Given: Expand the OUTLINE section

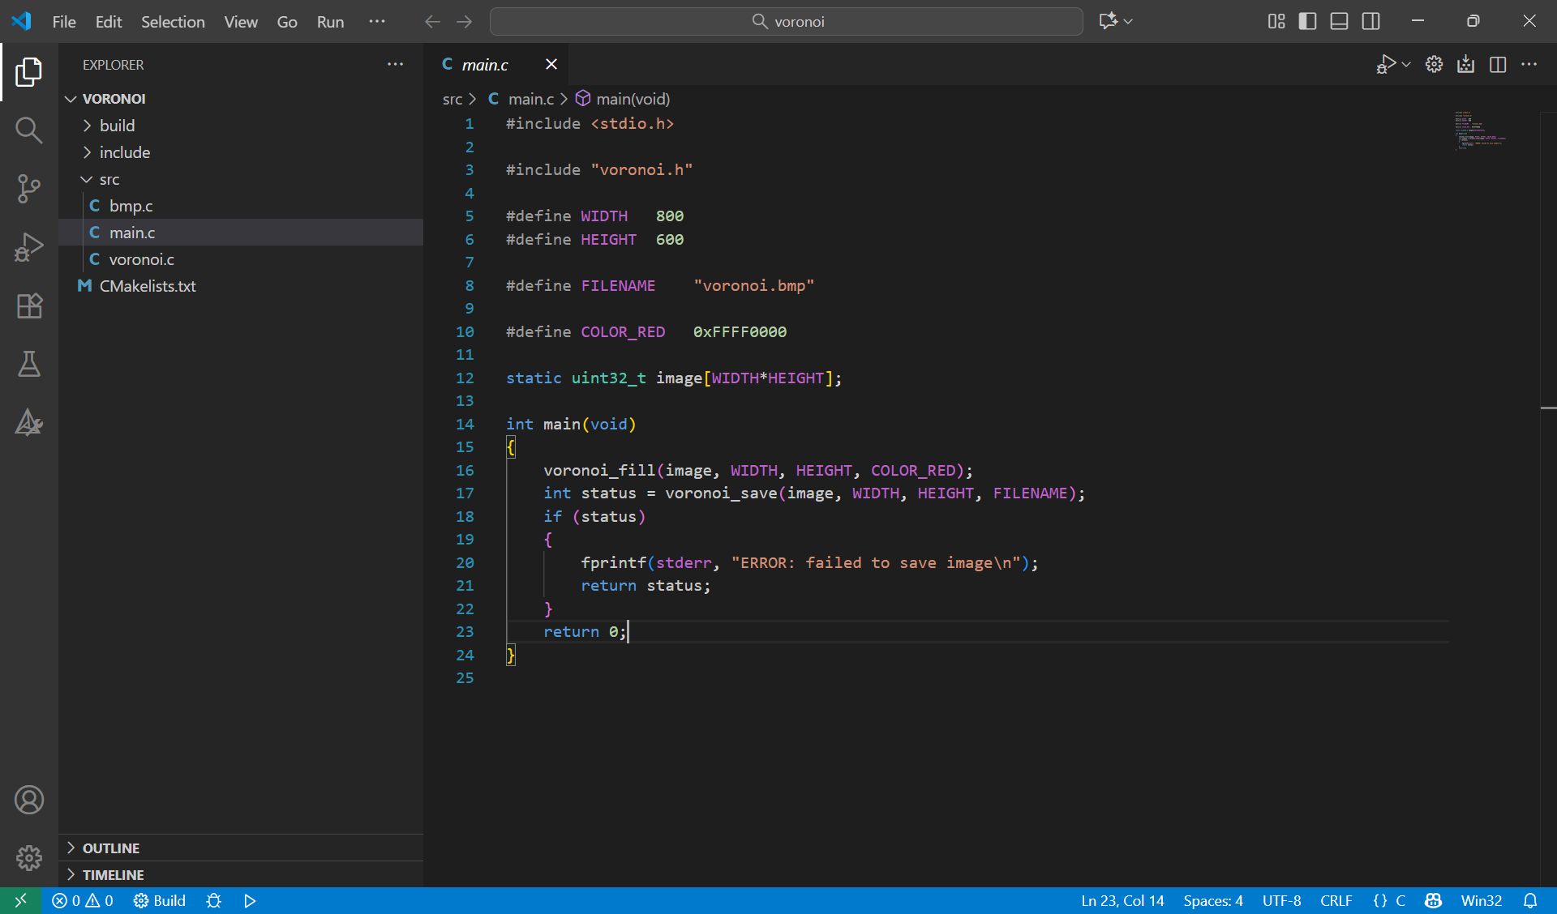Looking at the screenshot, I should pos(111,848).
